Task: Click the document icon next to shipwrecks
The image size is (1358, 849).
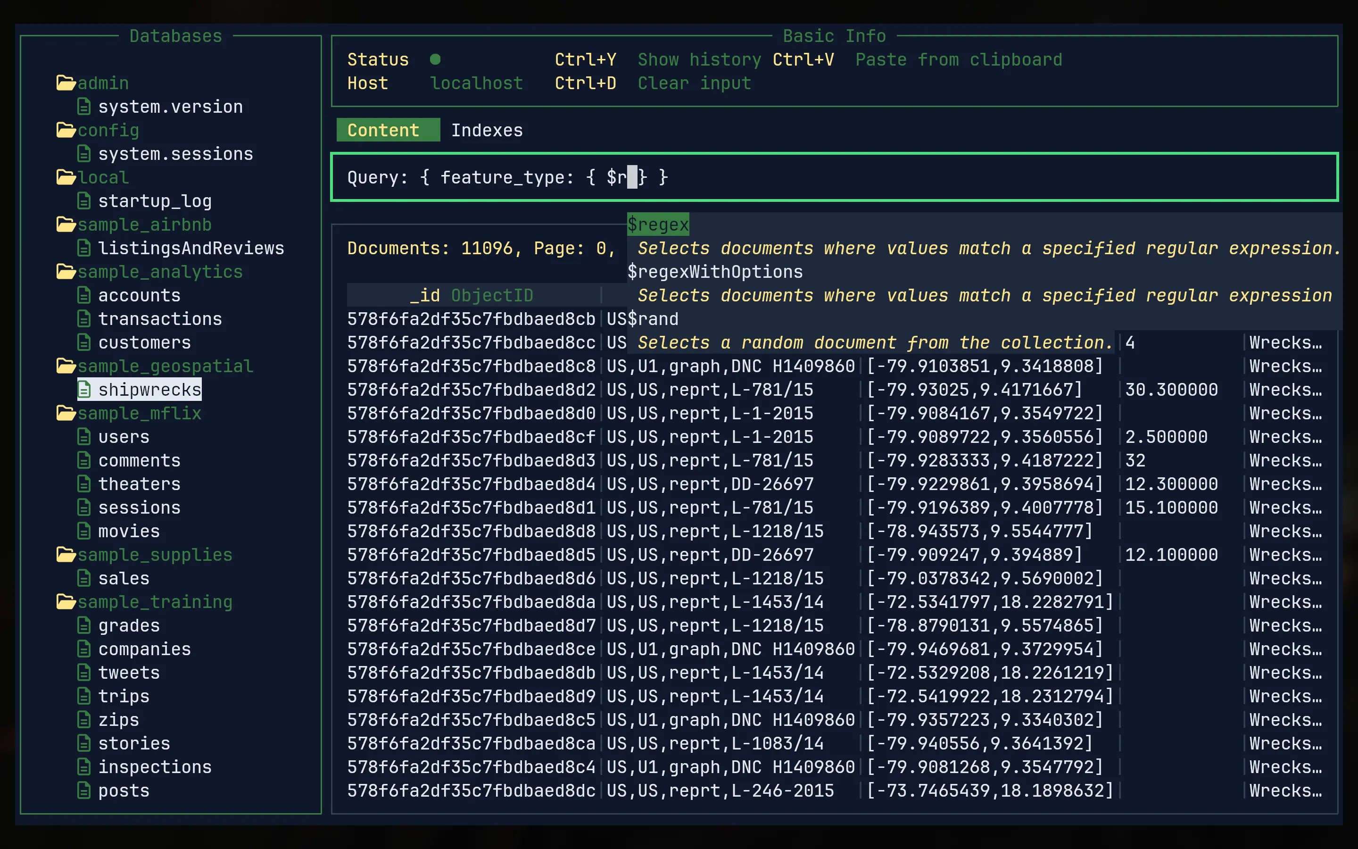Action: click(85, 389)
